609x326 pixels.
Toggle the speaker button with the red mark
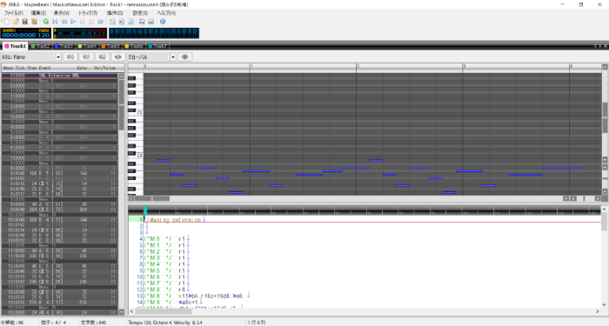coord(102,57)
